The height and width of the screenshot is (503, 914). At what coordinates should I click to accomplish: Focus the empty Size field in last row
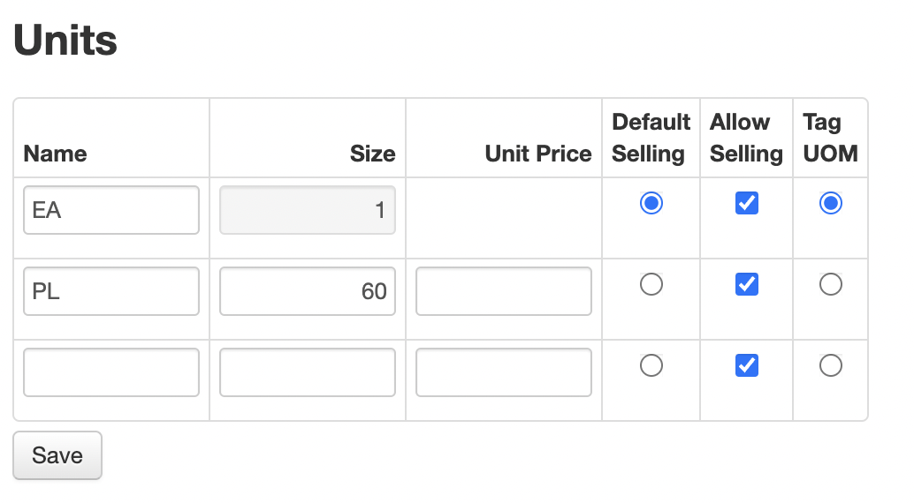pos(308,372)
